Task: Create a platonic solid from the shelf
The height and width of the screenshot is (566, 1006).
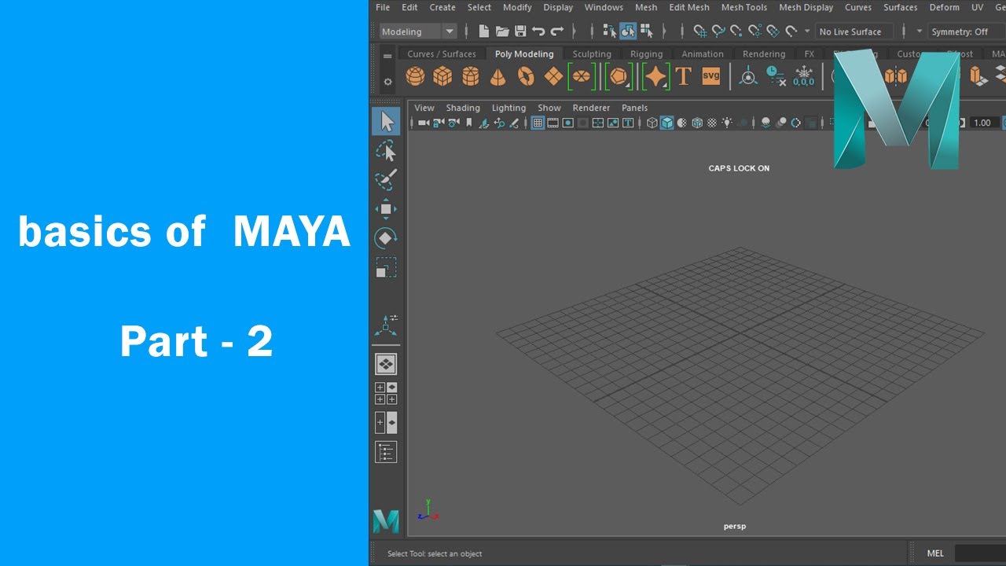Action: [x=619, y=76]
